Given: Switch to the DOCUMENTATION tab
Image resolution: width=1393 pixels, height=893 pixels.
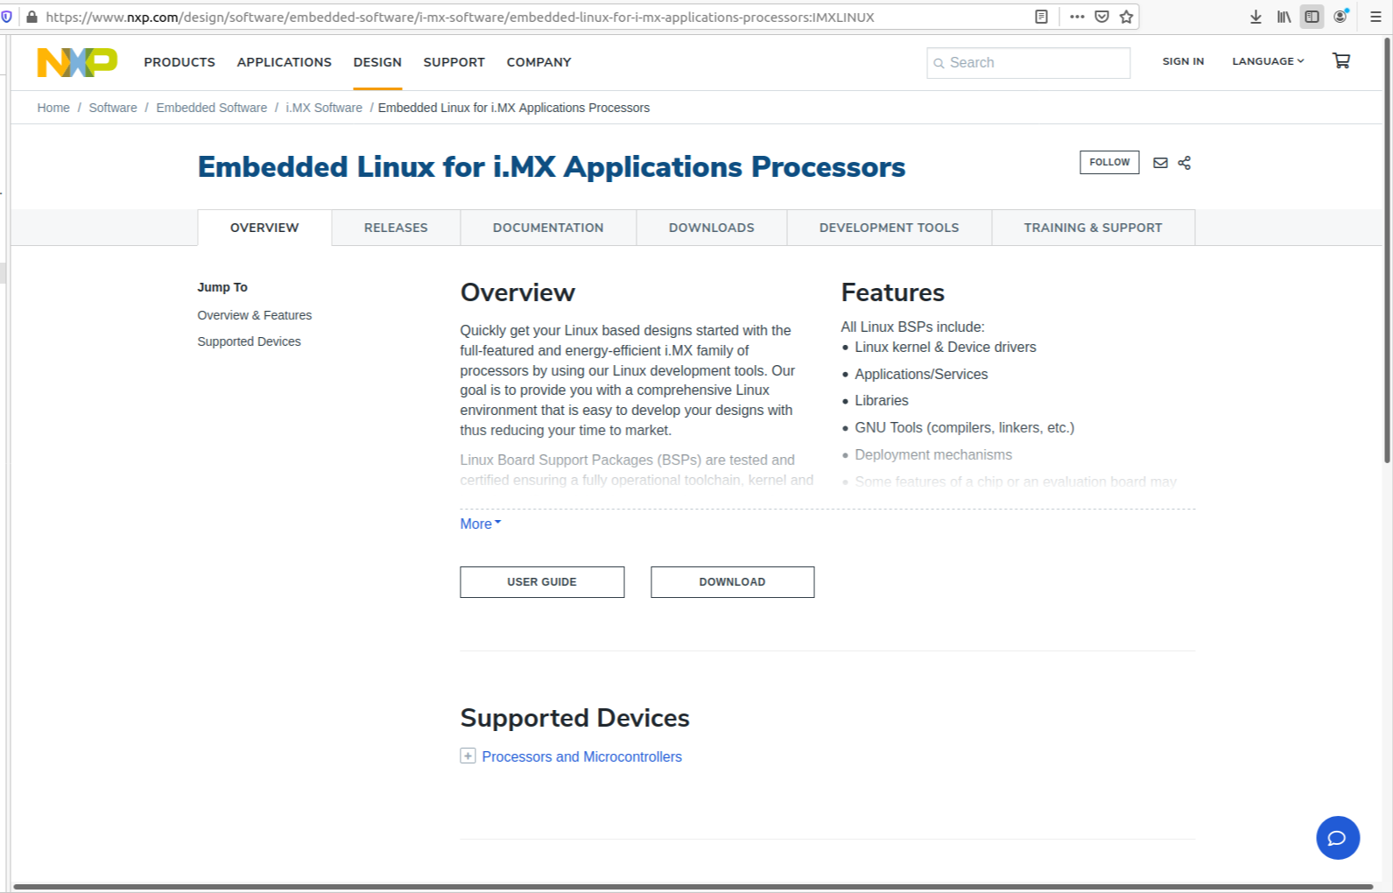Looking at the screenshot, I should click(548, 228).
